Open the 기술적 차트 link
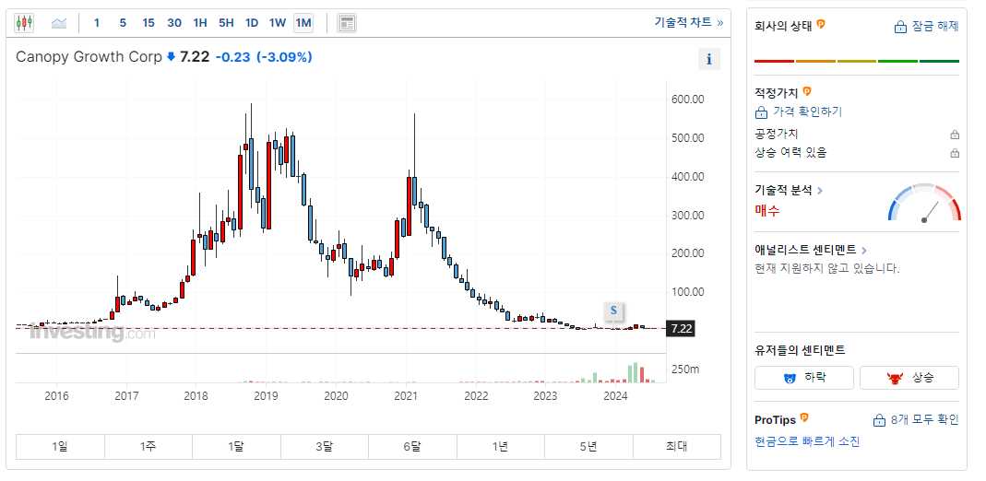The image size is (986, 481). [689, 23]
